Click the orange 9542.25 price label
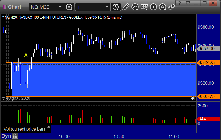Image resolution: width=221 pixels, height=140 pixels. tap(208, 62)
